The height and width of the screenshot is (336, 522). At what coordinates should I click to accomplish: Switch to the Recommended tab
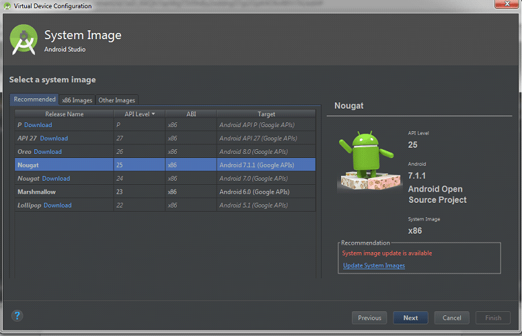click(34, 100)
